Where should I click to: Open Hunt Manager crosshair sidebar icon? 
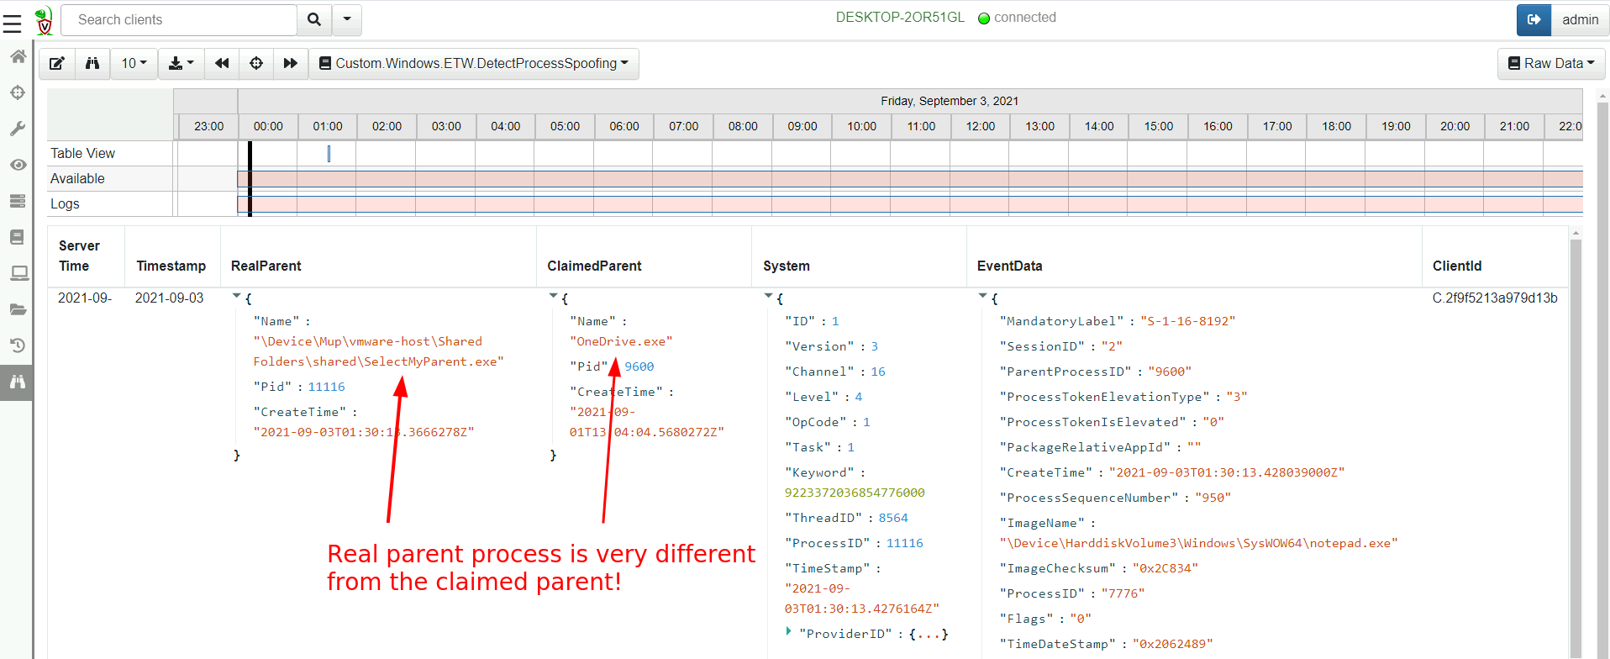pyautogui.click(x=18, y=92)
